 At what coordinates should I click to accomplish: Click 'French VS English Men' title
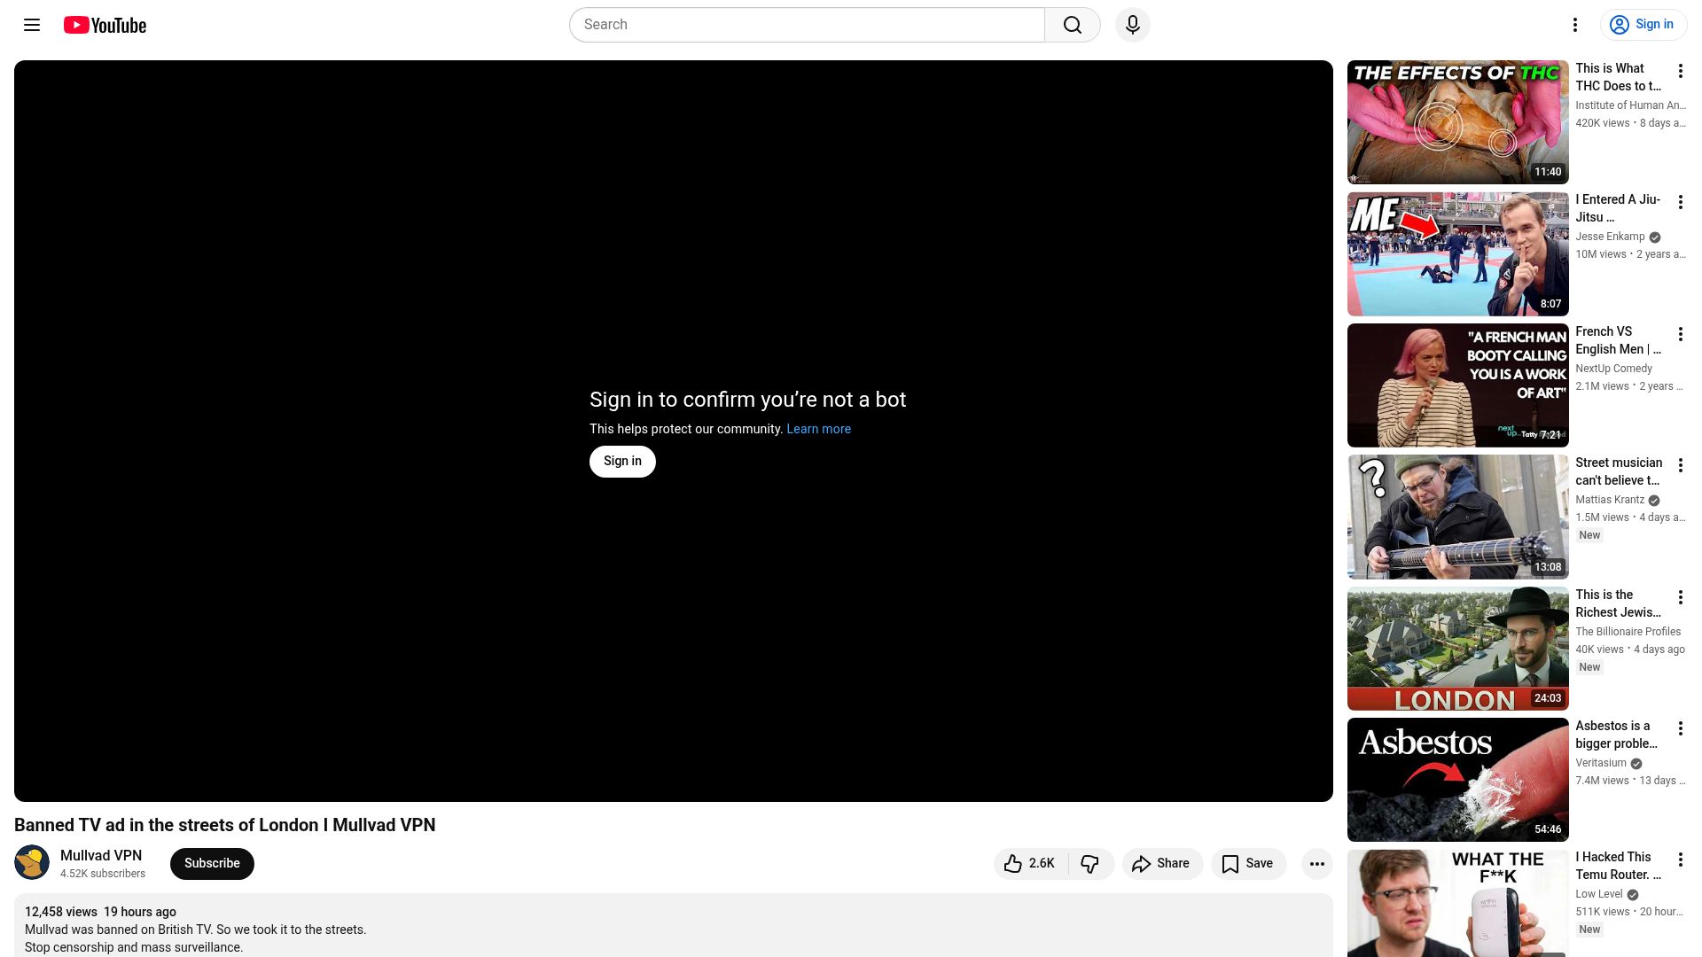coord(1618,340)
